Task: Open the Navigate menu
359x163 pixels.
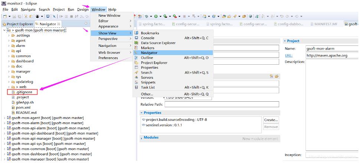Action: [x=28, y=9]
